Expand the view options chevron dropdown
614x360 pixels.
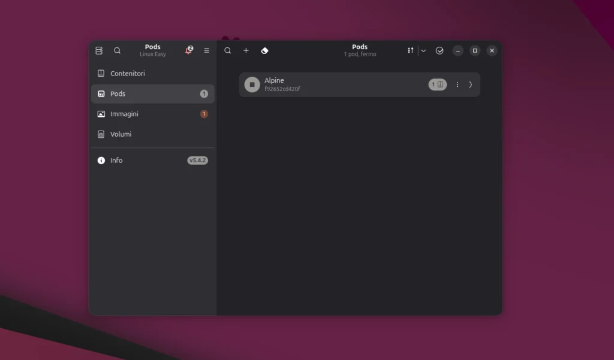click(424, 50)
